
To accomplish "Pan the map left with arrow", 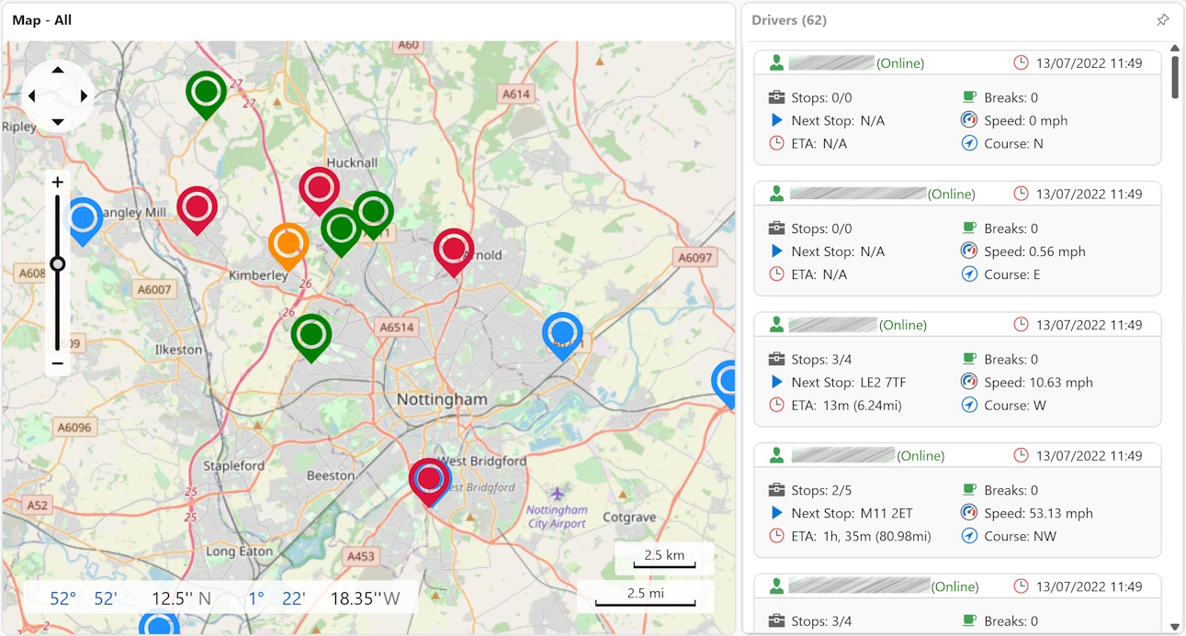I will pyautogui.click(x=32, y=96).
